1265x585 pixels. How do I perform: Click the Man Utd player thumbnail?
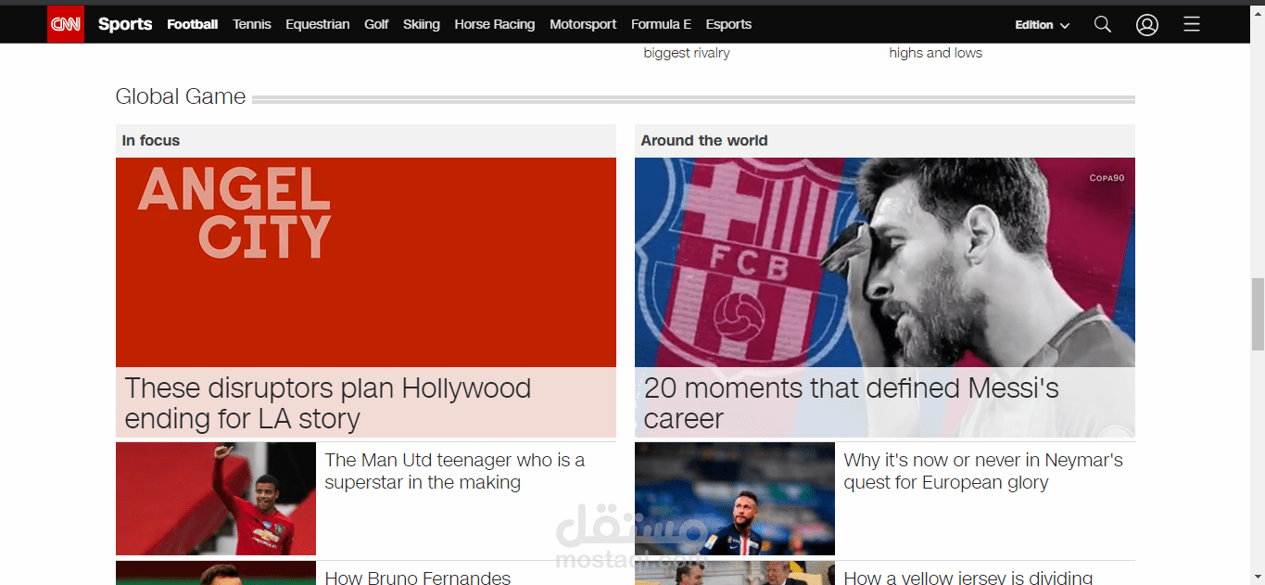click(x=216, y=499)
